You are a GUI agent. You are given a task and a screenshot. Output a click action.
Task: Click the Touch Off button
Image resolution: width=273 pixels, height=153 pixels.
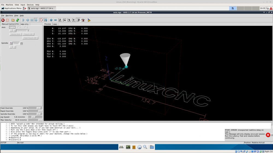28,34
